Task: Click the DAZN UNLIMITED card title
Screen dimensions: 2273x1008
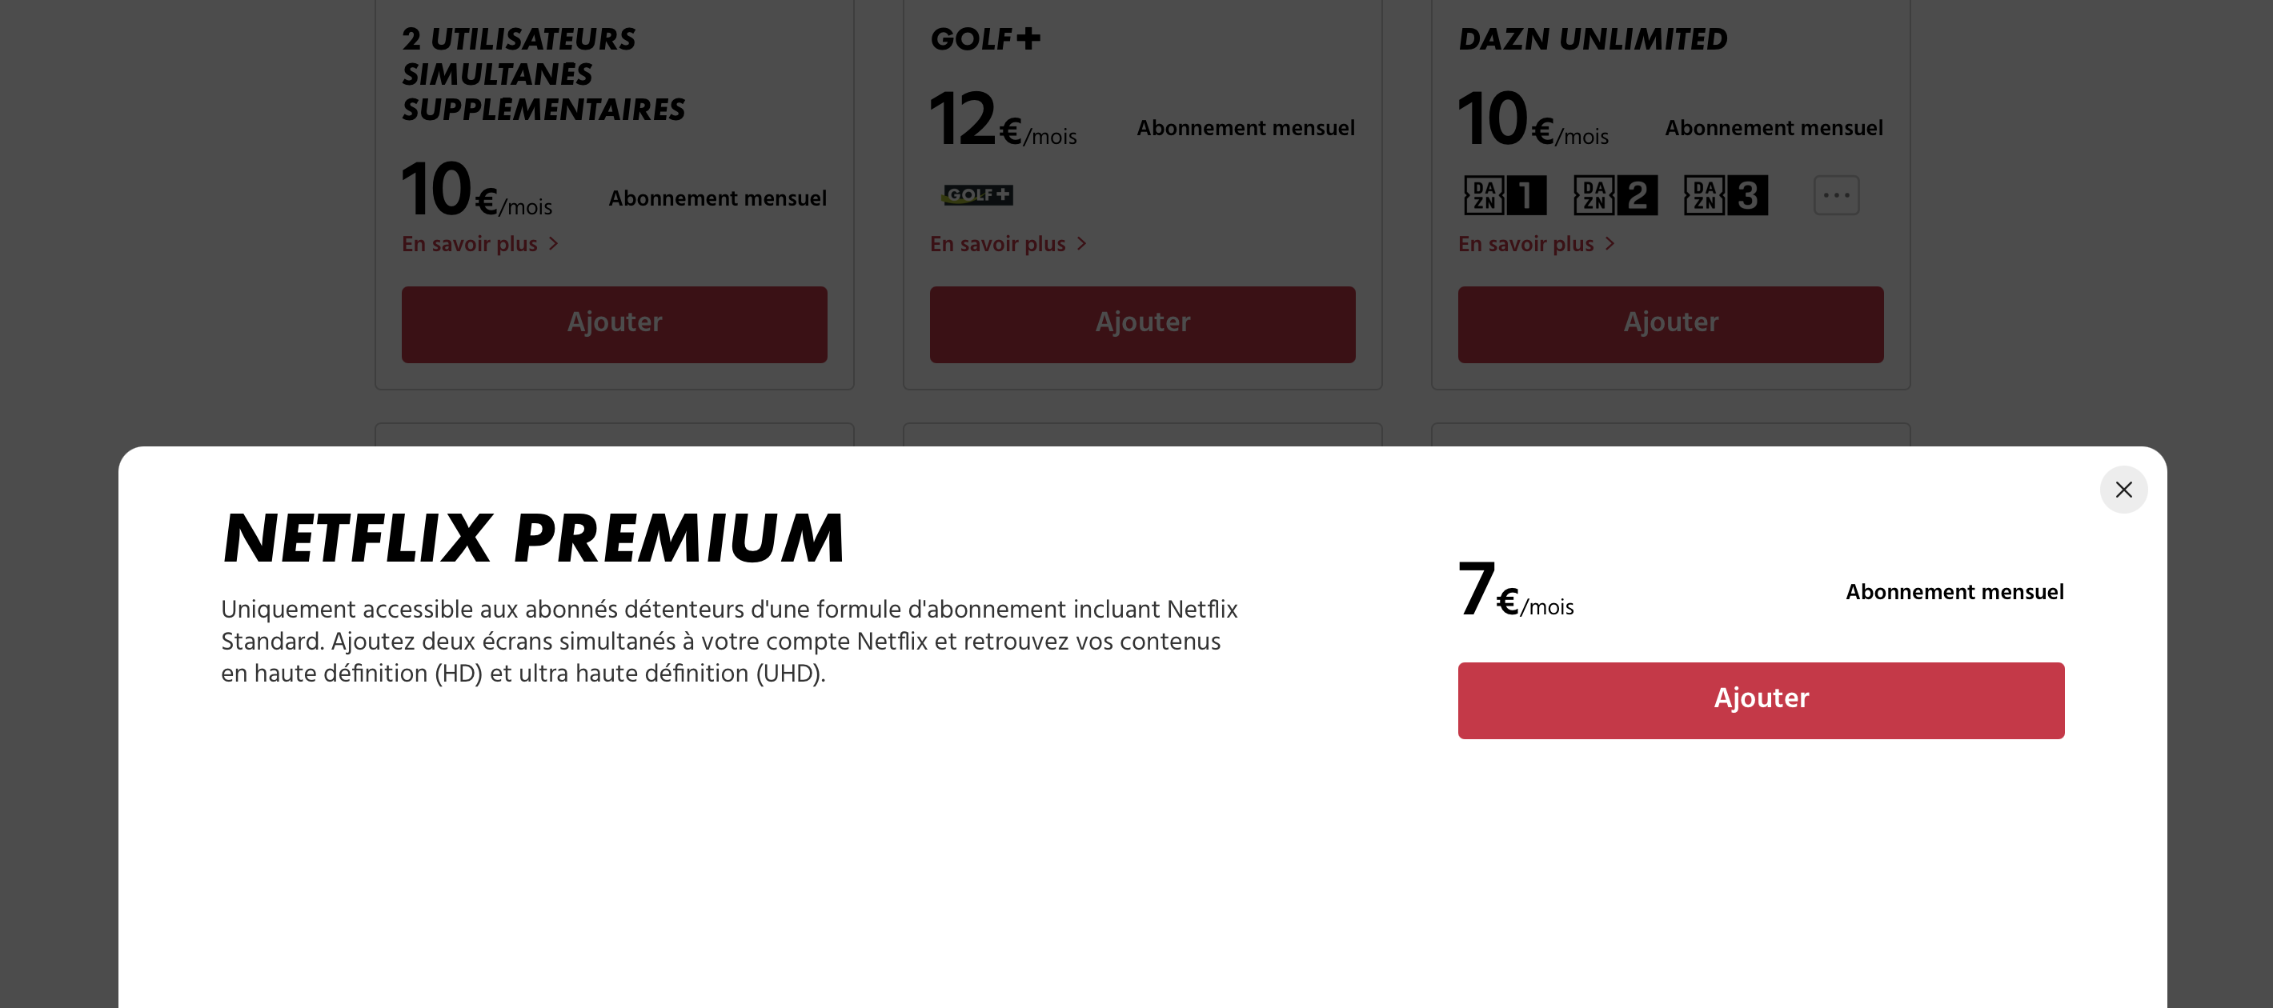Action: click(1593, 39)
